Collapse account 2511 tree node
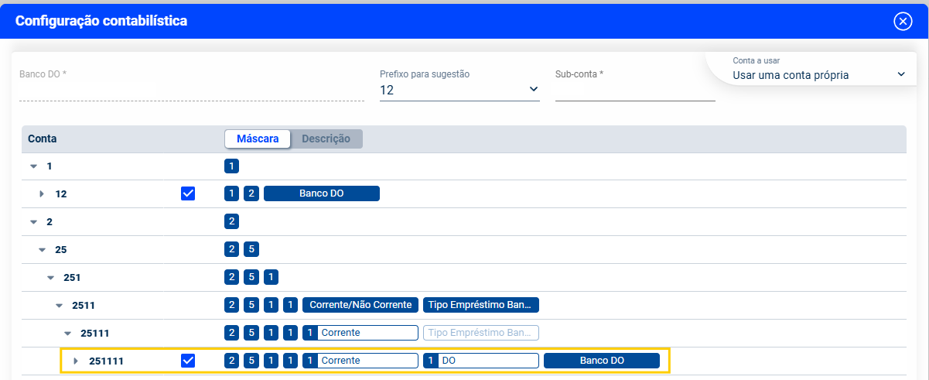This screenshot has height=380, width=929. tap(59, 306)
